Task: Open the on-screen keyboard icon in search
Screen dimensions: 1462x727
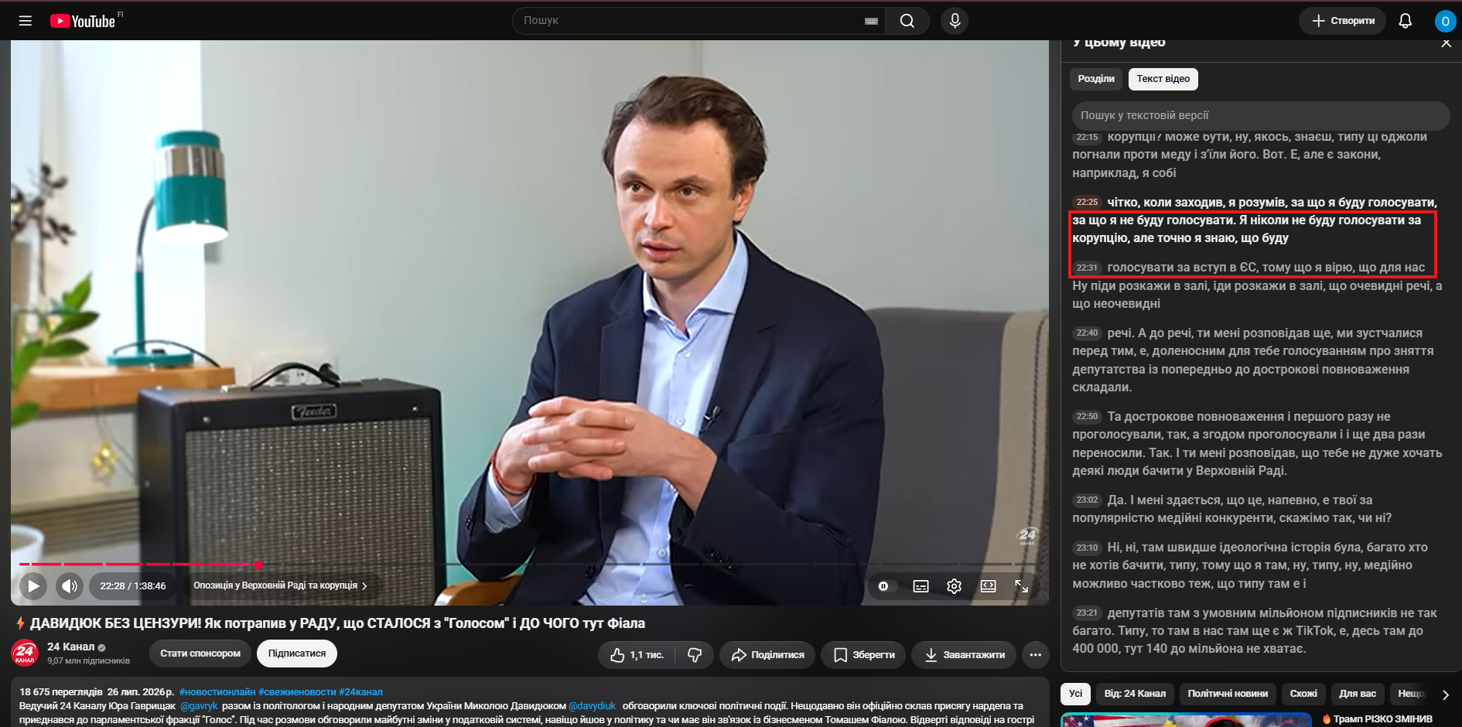Action: (x=871, y=21)
